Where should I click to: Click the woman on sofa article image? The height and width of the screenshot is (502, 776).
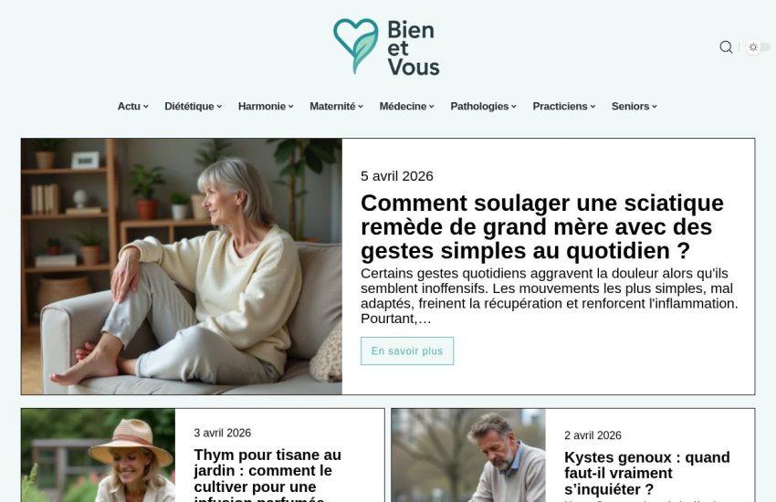[x=182, y=267]
